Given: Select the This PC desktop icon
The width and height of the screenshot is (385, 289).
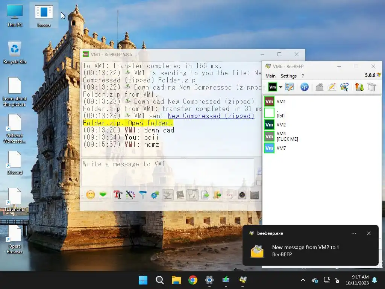Looking at the screenshot, I should 15,16.
